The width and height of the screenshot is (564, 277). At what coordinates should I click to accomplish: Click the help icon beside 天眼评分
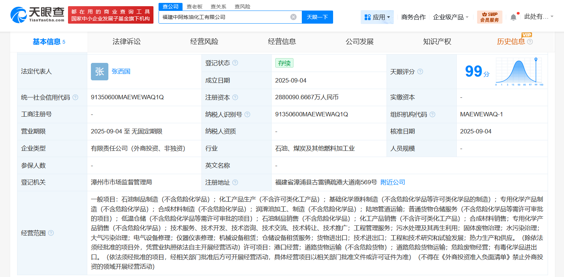click(x=420, y=72)
